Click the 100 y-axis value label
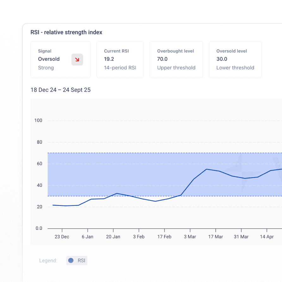 coord(38,120)
